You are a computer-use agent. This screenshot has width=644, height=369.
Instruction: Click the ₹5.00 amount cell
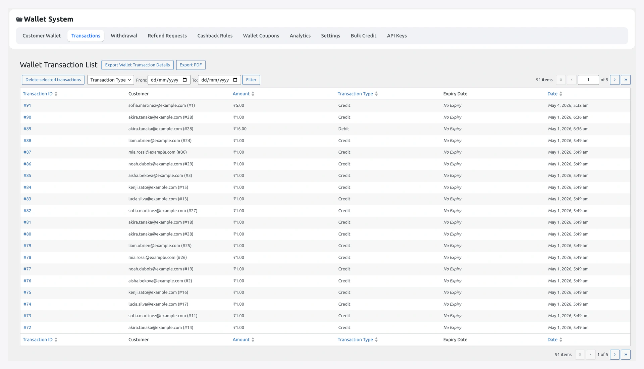[x=238, y=106]
